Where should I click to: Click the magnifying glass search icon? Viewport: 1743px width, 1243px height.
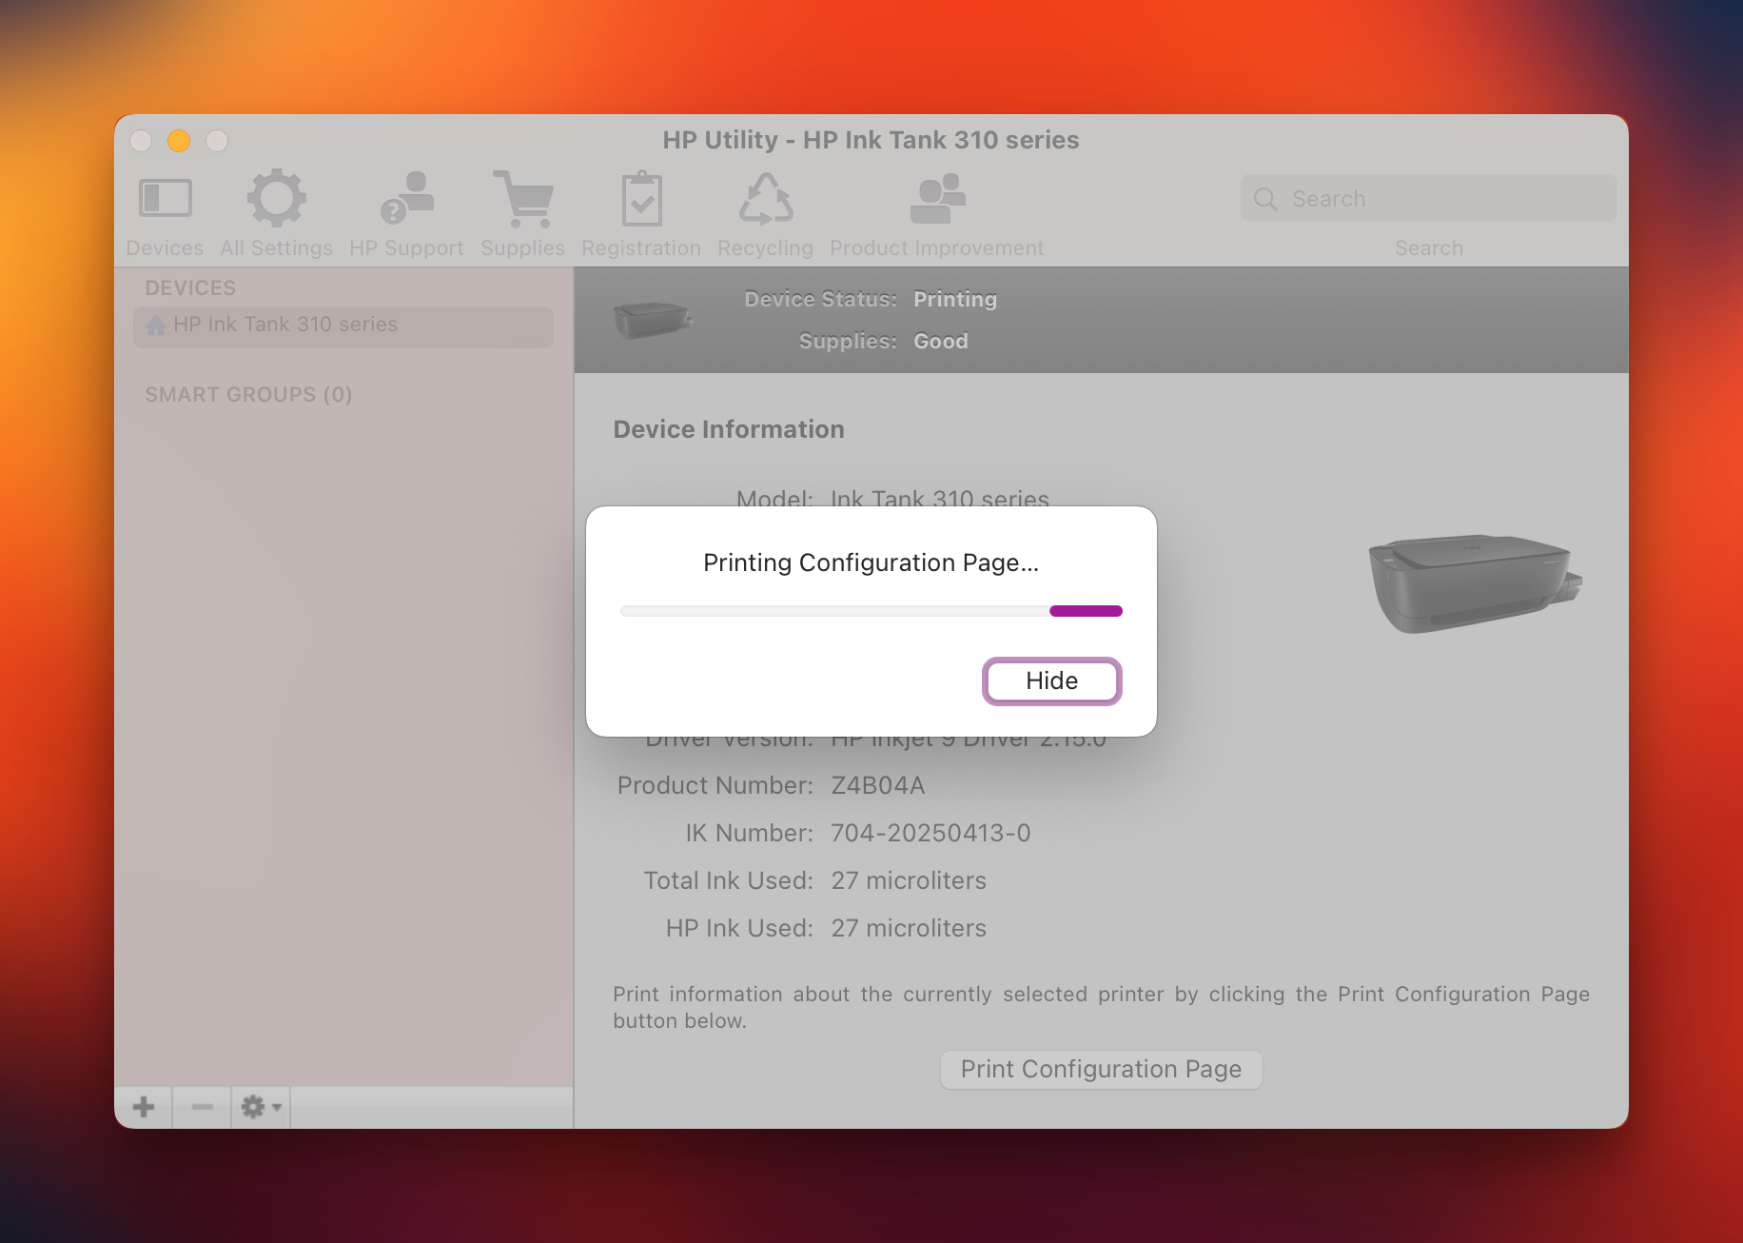pyautogui.click(x=1265, y=199)
